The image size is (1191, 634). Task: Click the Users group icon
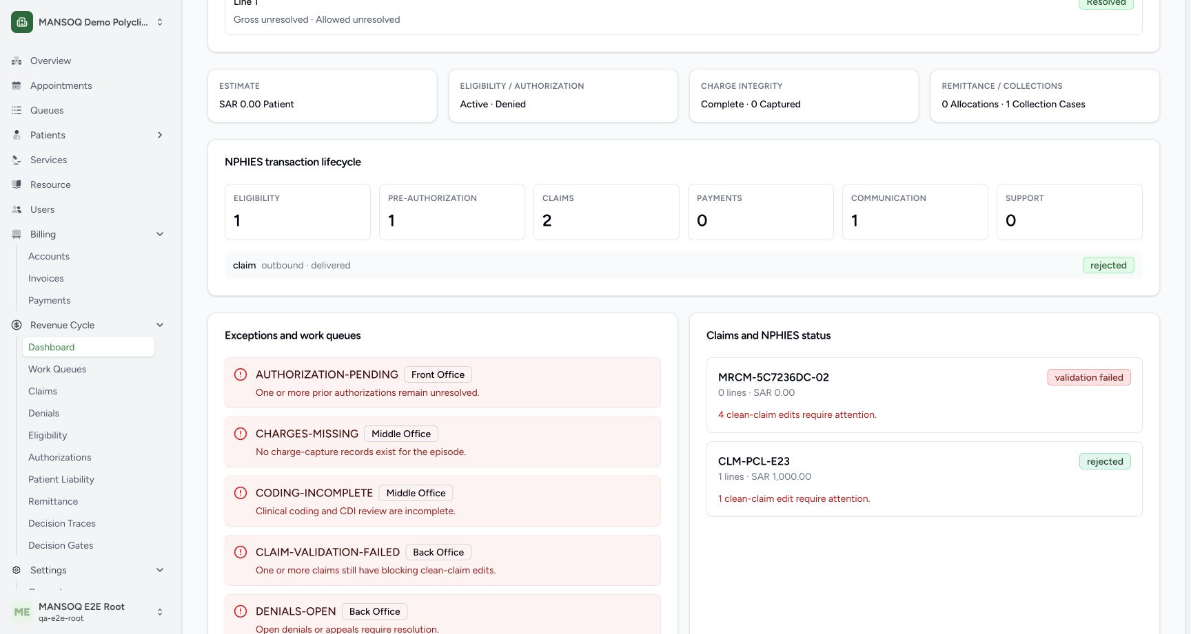click(x=17, y=209)
